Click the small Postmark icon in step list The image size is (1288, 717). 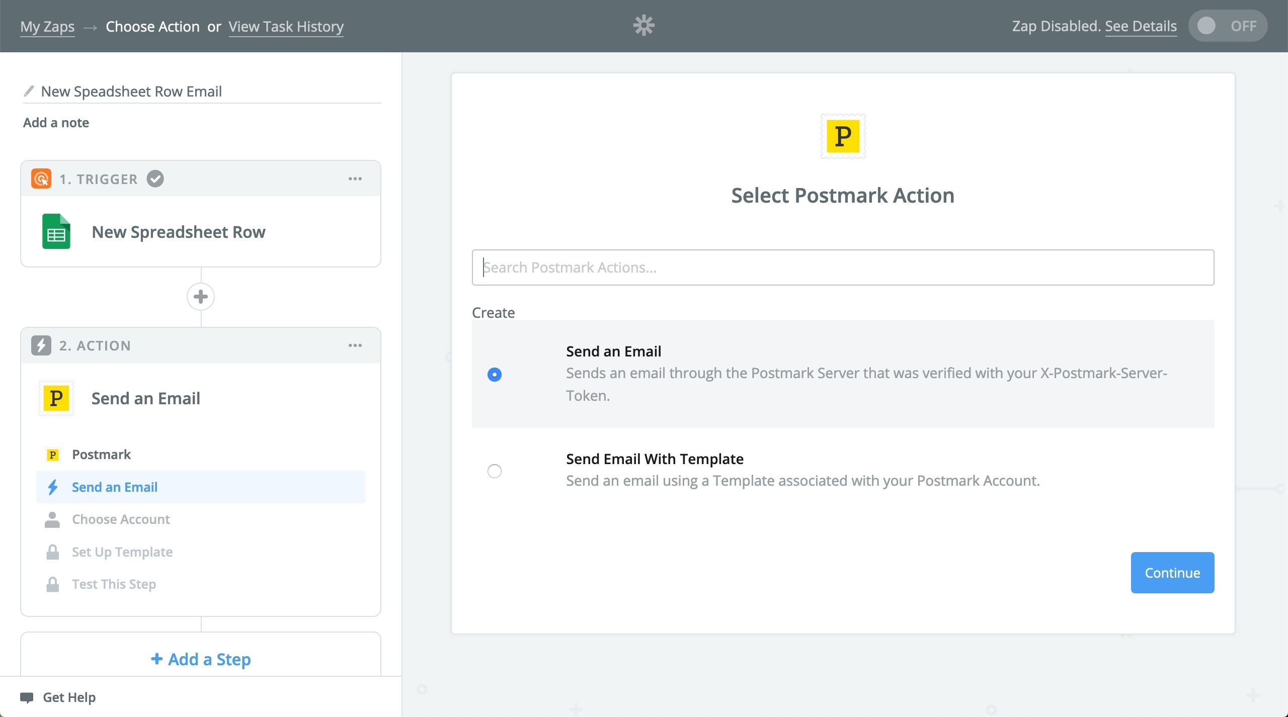pos(52,455)
